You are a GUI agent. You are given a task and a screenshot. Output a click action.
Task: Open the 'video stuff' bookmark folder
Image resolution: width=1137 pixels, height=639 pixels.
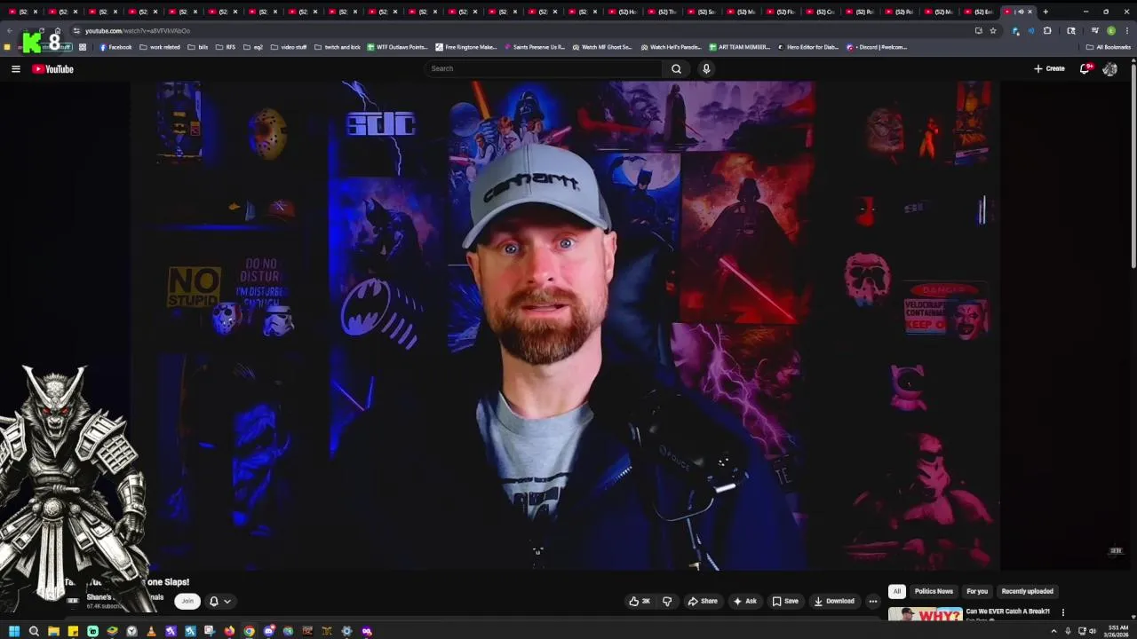pyautogui.click(x=288, y=47)
